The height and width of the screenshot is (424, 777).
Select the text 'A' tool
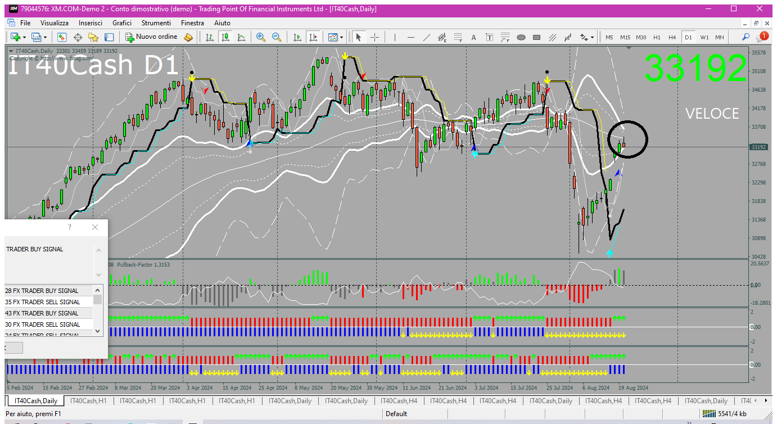tap(473, 37)
